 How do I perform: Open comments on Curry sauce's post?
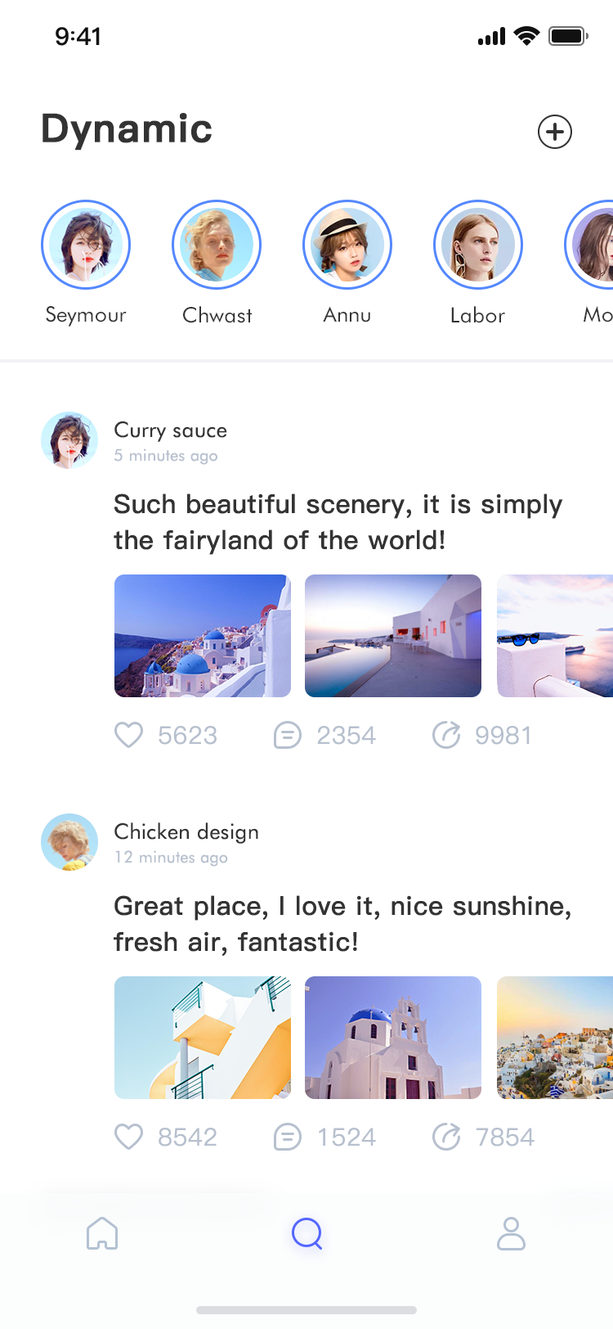(x=287, y=736)
